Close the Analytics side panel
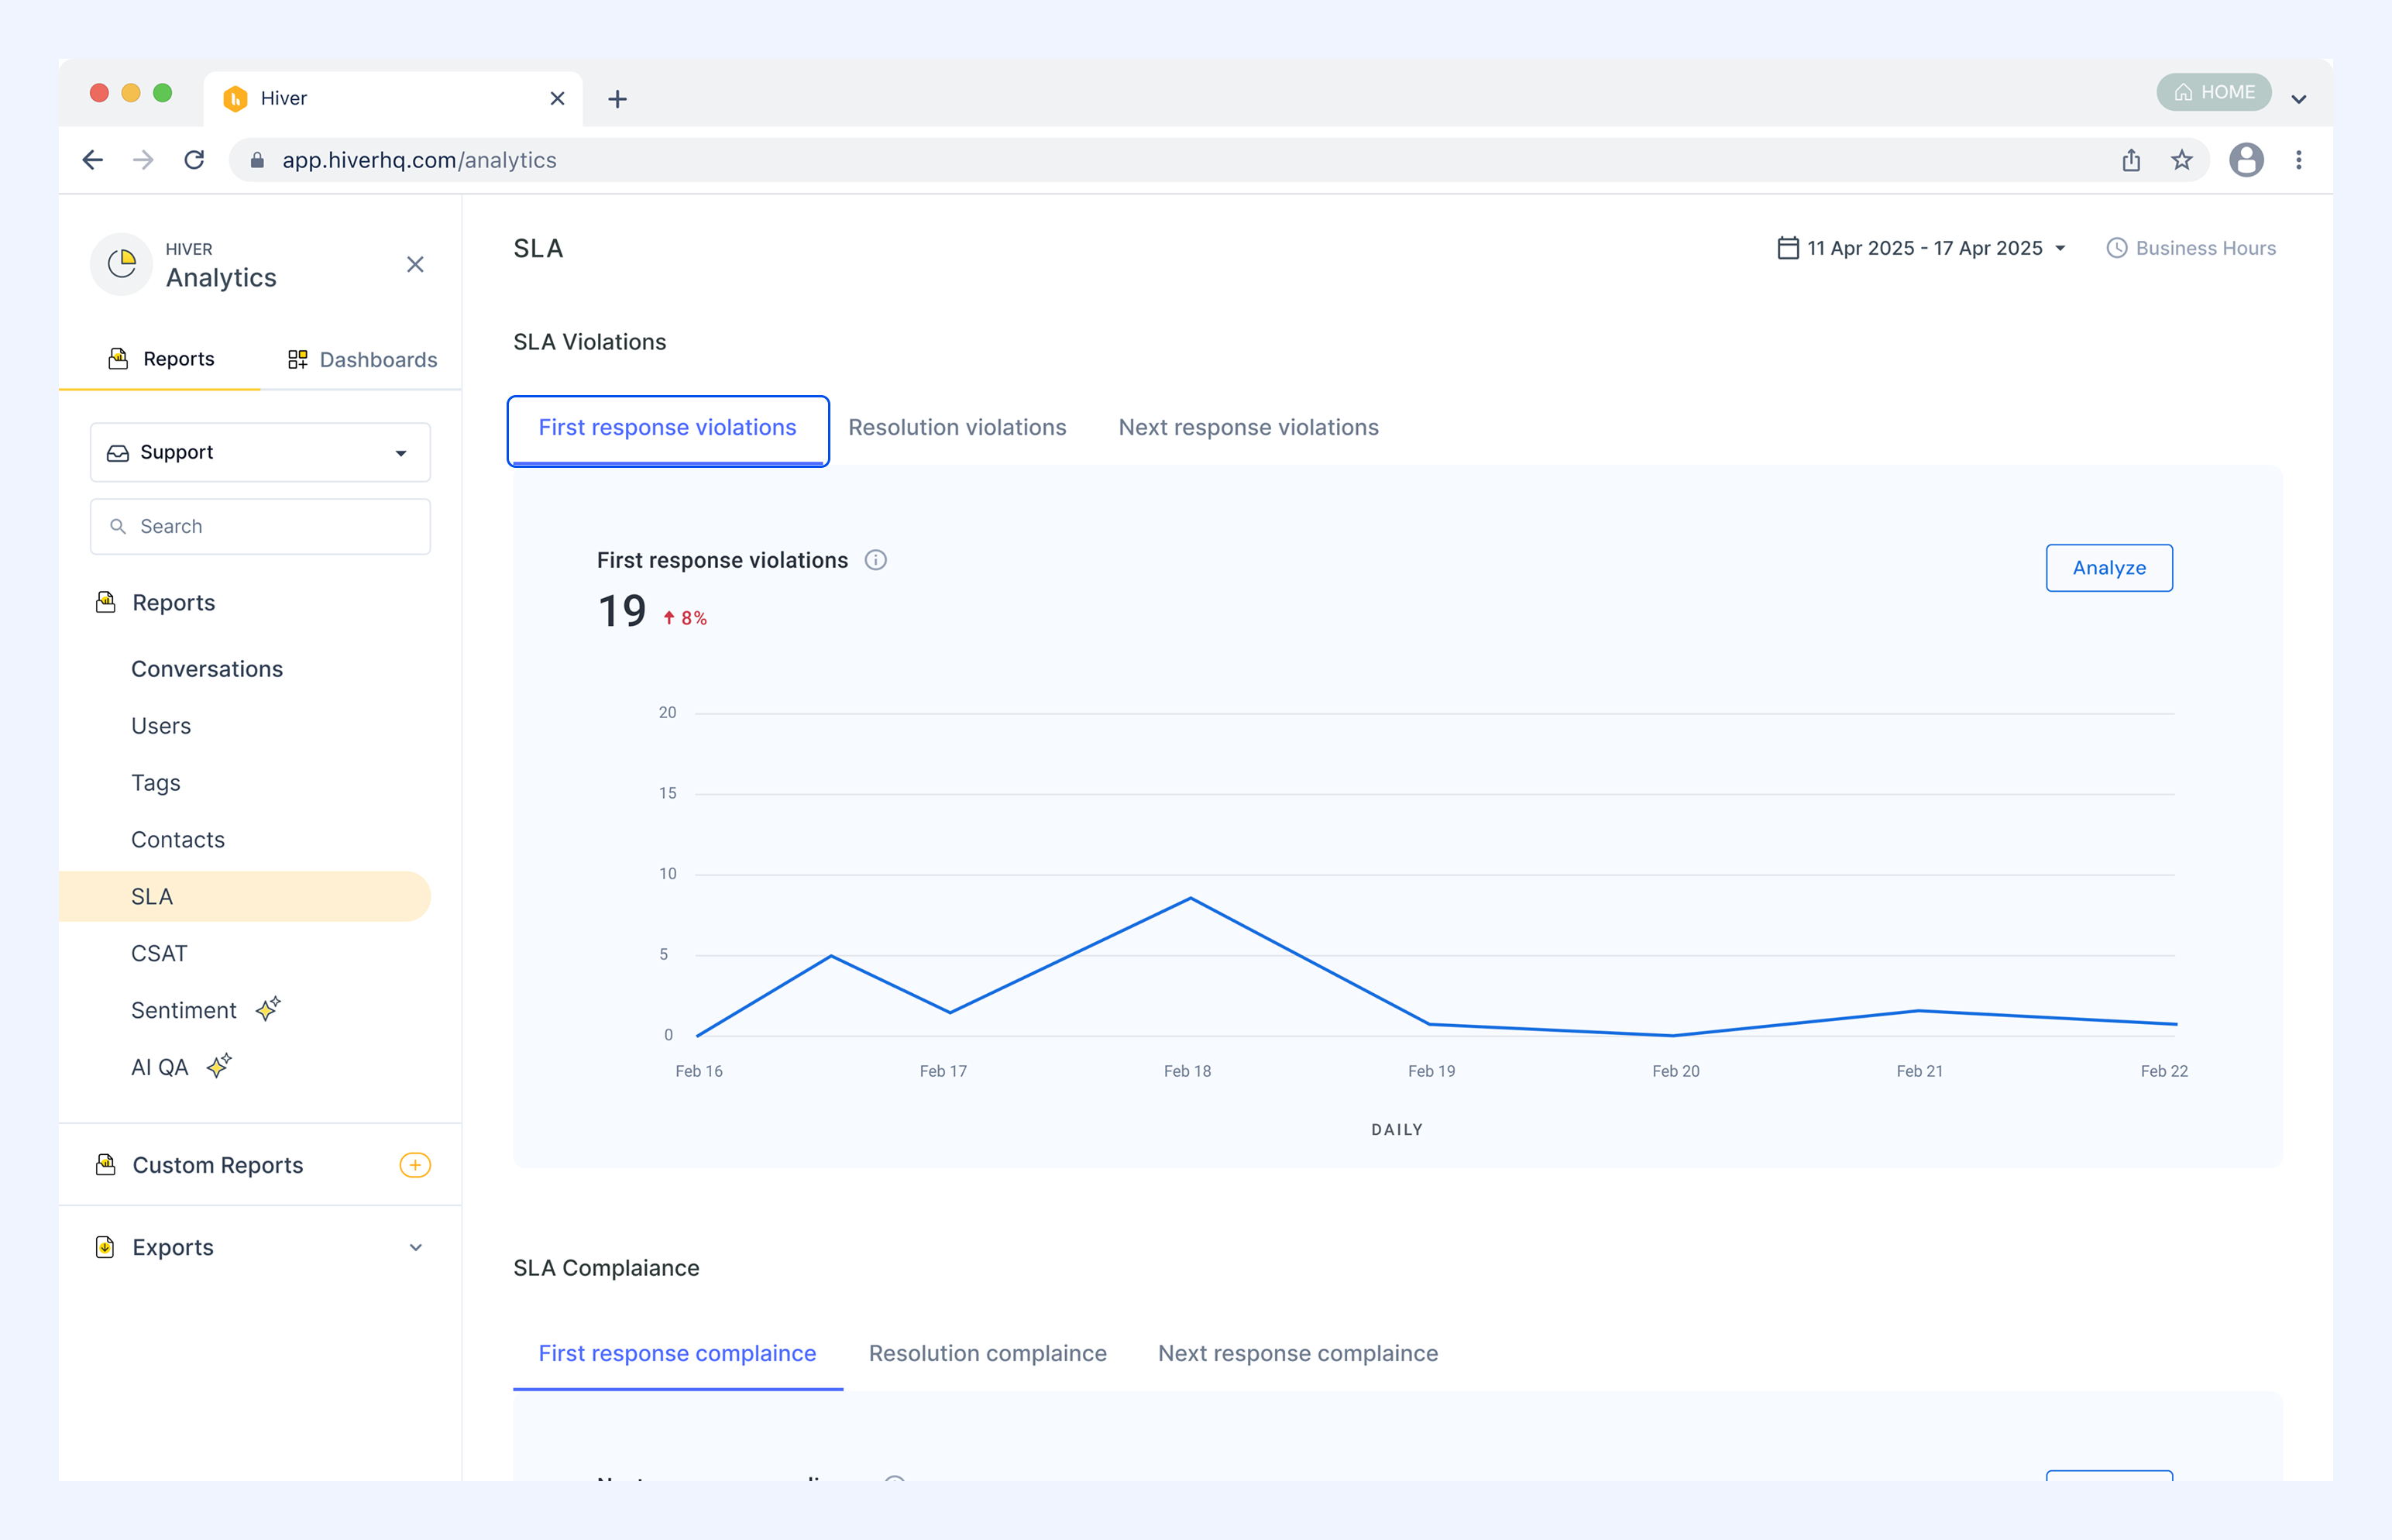This screenshot has width=2392, height=1540. point(415,264)
